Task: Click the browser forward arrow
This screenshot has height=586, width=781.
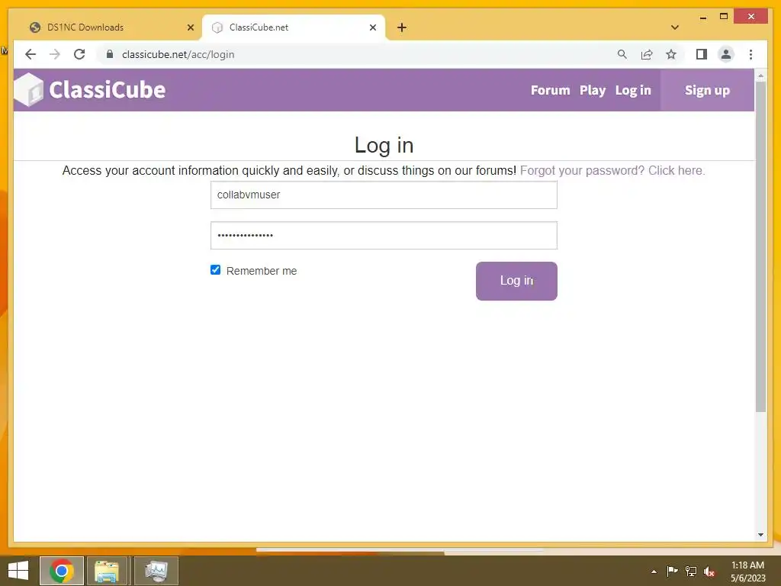Action: tap(55, 54)
